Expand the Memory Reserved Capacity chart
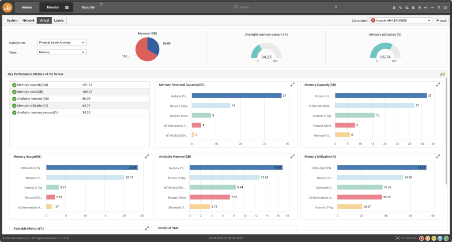 292,84
